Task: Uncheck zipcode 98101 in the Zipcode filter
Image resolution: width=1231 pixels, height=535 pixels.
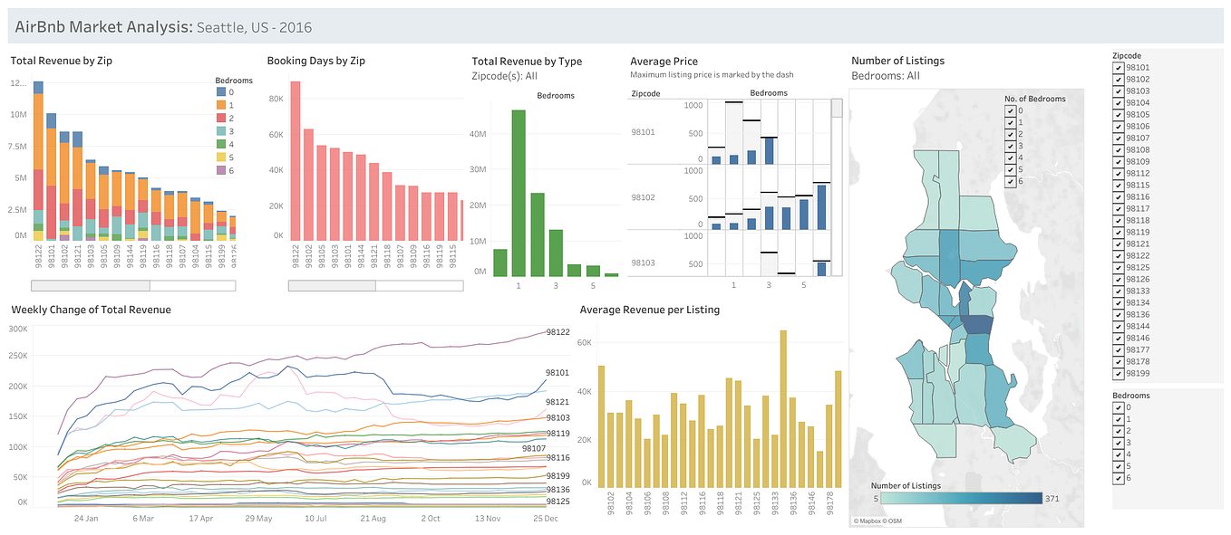Action: [1117, 67]
